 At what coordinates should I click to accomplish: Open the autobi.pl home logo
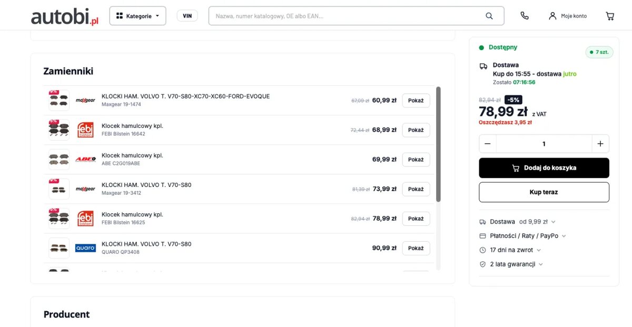click(65, 16)
